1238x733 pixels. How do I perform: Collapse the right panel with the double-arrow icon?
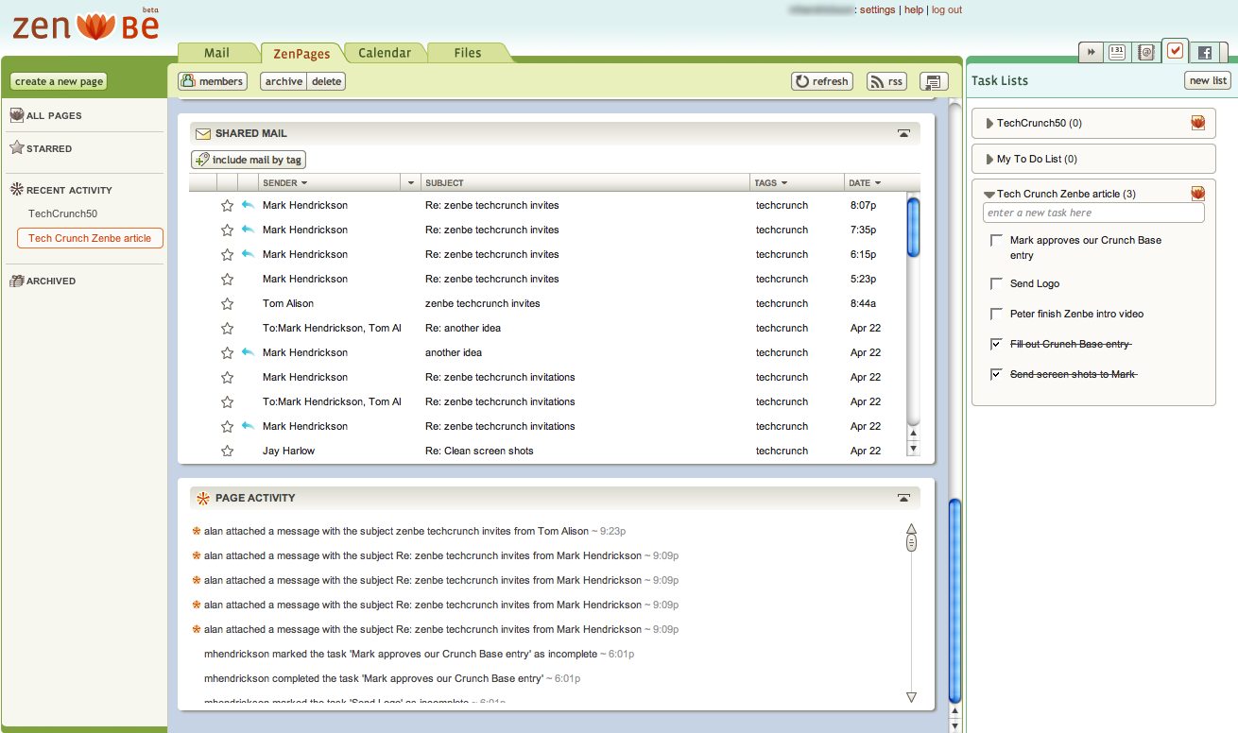coord(1092,53)
